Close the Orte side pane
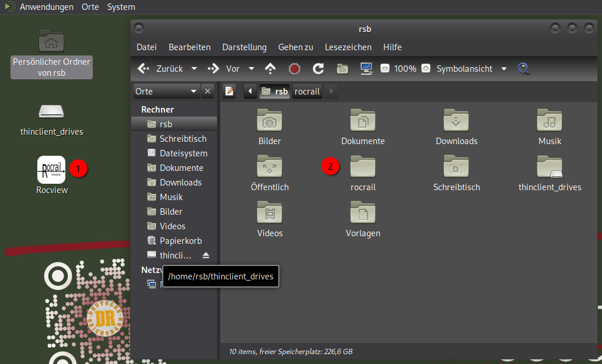Screen dimensions: 602x364 point(208,92)
